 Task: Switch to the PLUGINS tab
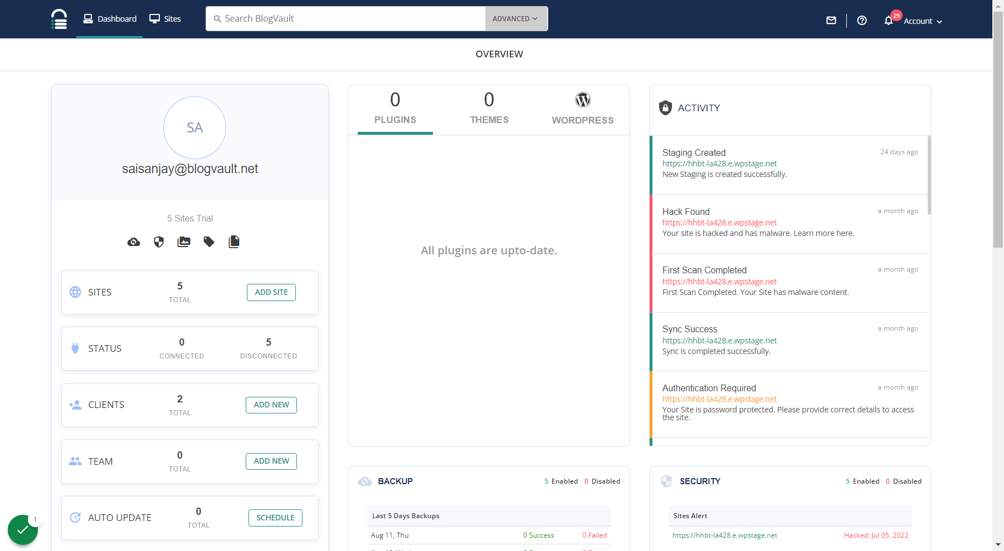point(395,109)
